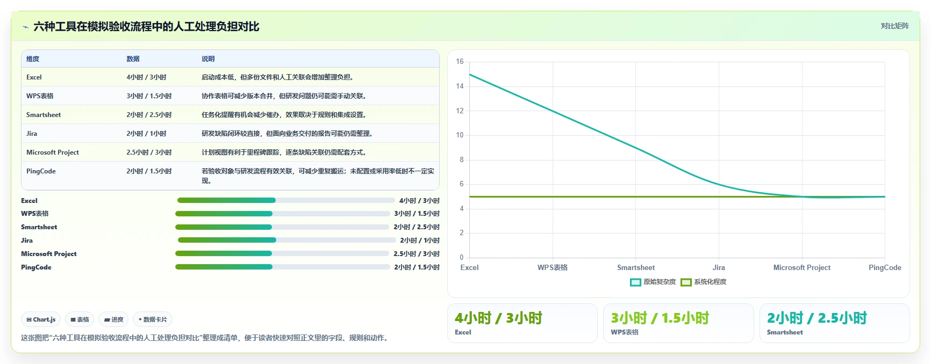The image size is (931, 364).
Task: Toggle the 系统化程度 legend swatch
Action: [x=686, y=282]
